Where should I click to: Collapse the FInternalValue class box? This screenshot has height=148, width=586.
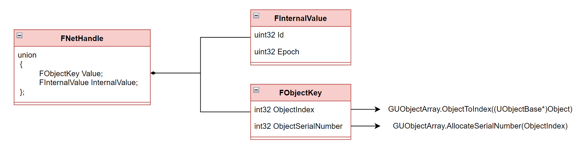pyautogui.click(x=256, y=15)
